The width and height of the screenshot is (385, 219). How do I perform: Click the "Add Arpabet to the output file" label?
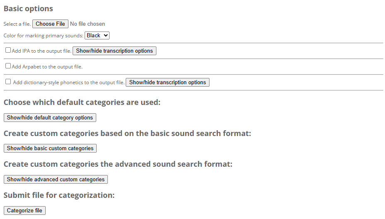click(47, 67)
